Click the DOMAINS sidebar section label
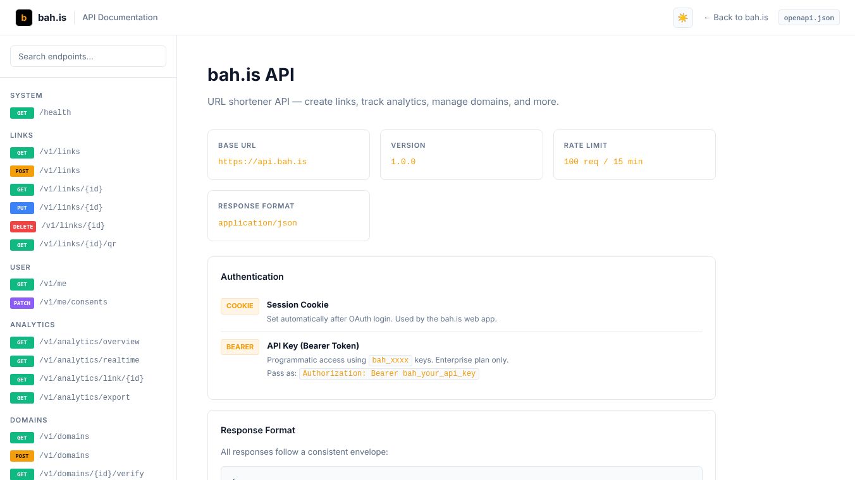 tap(29, 420)
